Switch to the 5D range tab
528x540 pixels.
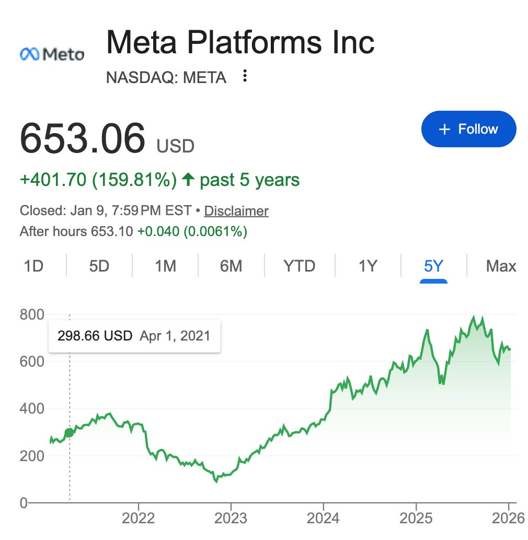point(99,266)
